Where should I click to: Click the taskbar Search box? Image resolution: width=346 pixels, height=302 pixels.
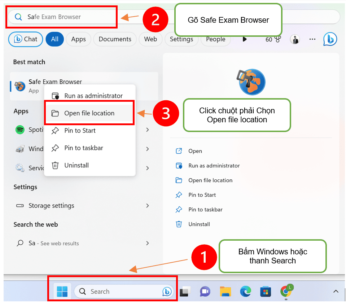tap(119, 292)
